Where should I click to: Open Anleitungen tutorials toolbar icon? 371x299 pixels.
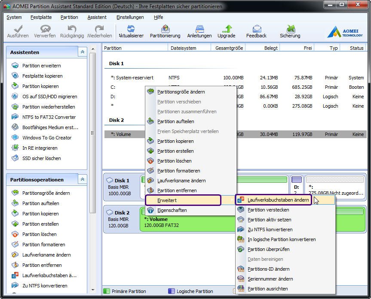click(x=199, y=29)
